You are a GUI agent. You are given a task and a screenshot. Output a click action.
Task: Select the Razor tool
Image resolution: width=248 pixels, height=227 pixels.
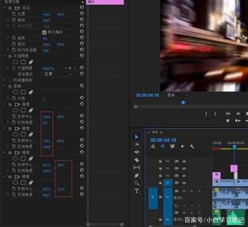[x=136, y=160]
